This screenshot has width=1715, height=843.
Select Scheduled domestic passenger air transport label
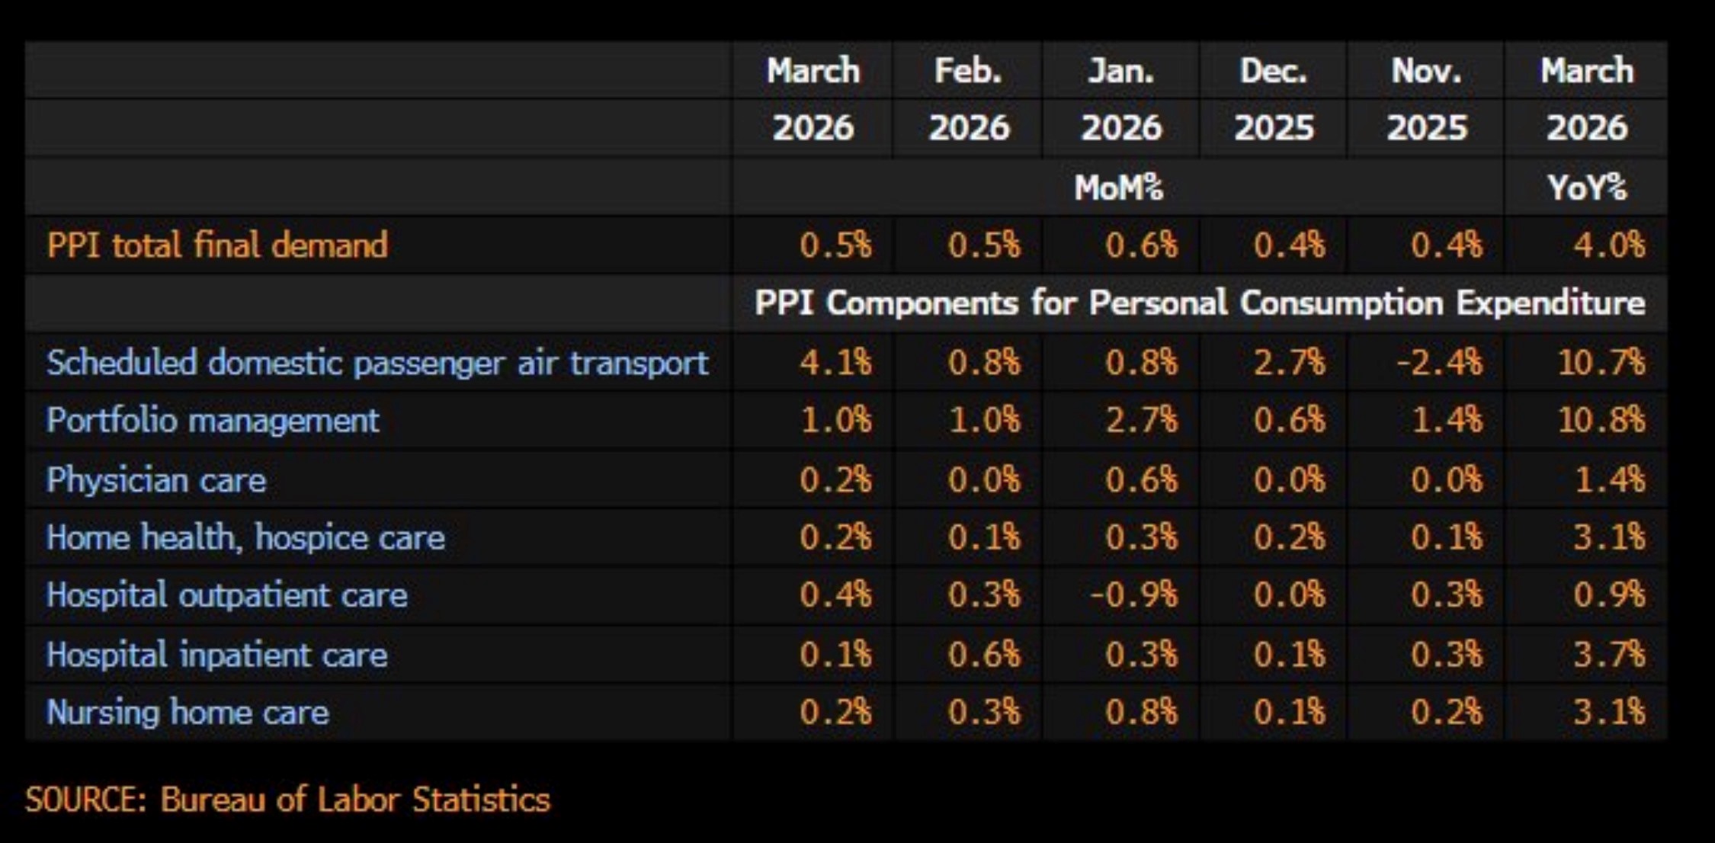tap(377, 363)
